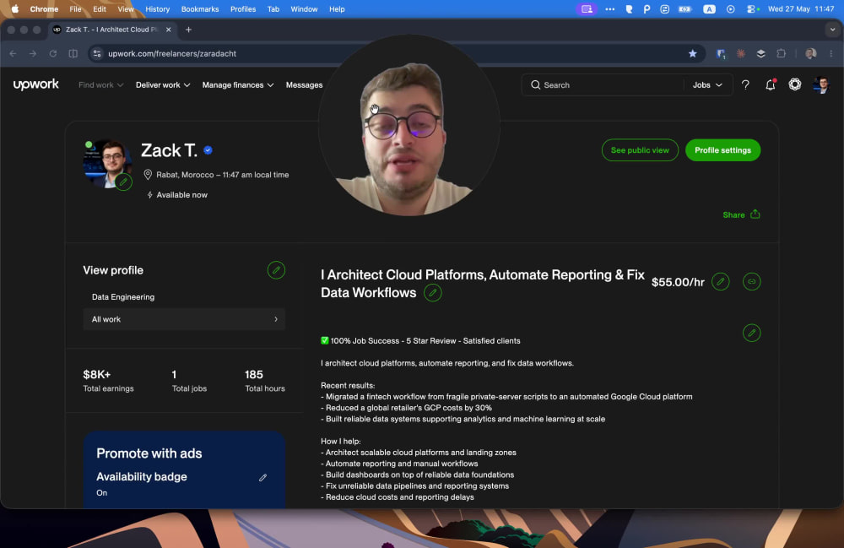Open Chrome three-dot menu
Viewport: 844px width, 548px height.
click(x=831, y=53)
